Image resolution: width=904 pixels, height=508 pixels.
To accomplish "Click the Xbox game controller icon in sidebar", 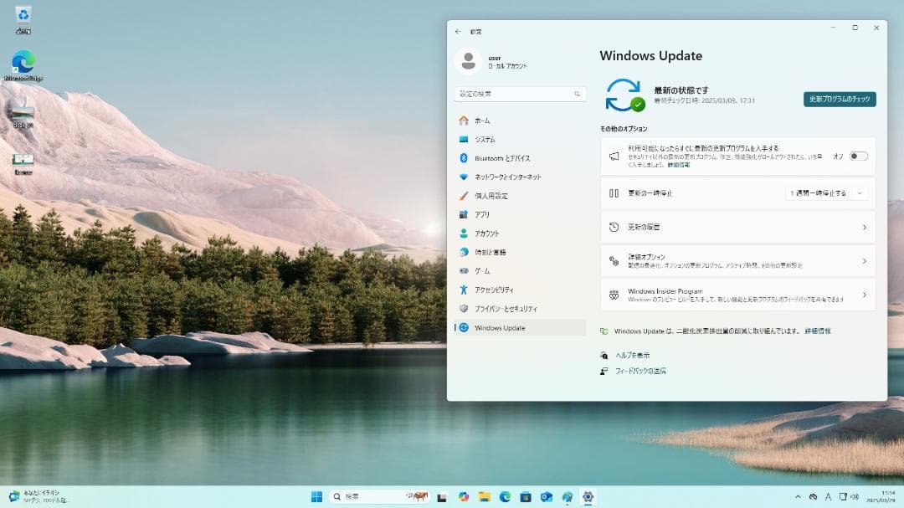I will pyautogui.click(x=465, y=271).
